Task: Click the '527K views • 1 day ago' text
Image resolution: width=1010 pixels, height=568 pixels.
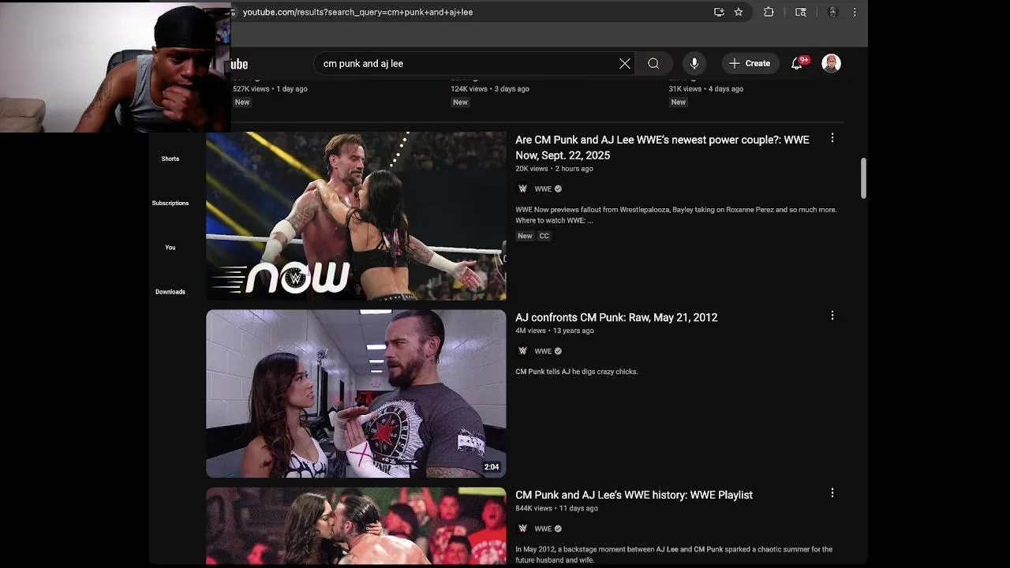Action: click(x=270, y=89)
